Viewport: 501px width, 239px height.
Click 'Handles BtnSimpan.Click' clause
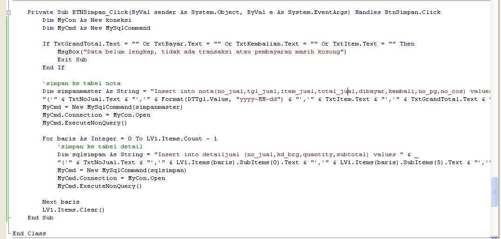398,12
